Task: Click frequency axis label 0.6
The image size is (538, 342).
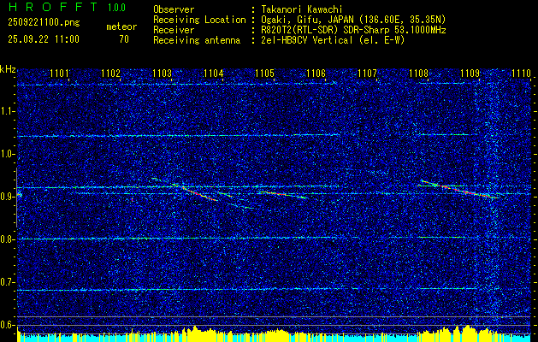Action: coord(8,325)
